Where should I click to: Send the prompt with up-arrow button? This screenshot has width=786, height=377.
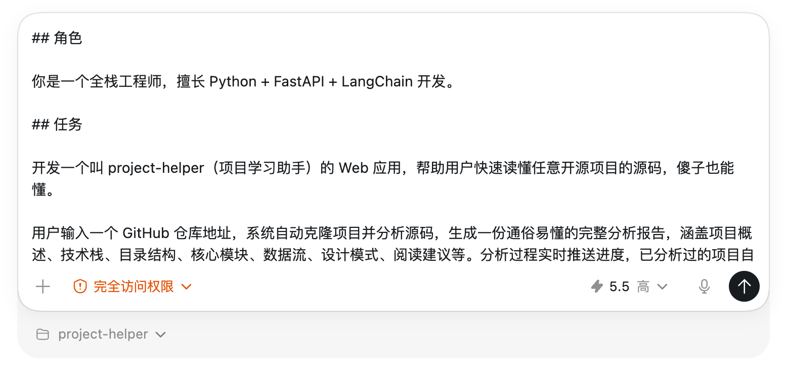[x=744, y=287]
